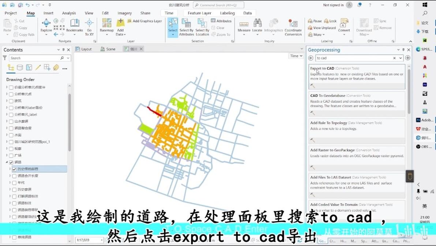Open Geoprocessing search history dropdown
Screen dimensions: 436x246
401,58
